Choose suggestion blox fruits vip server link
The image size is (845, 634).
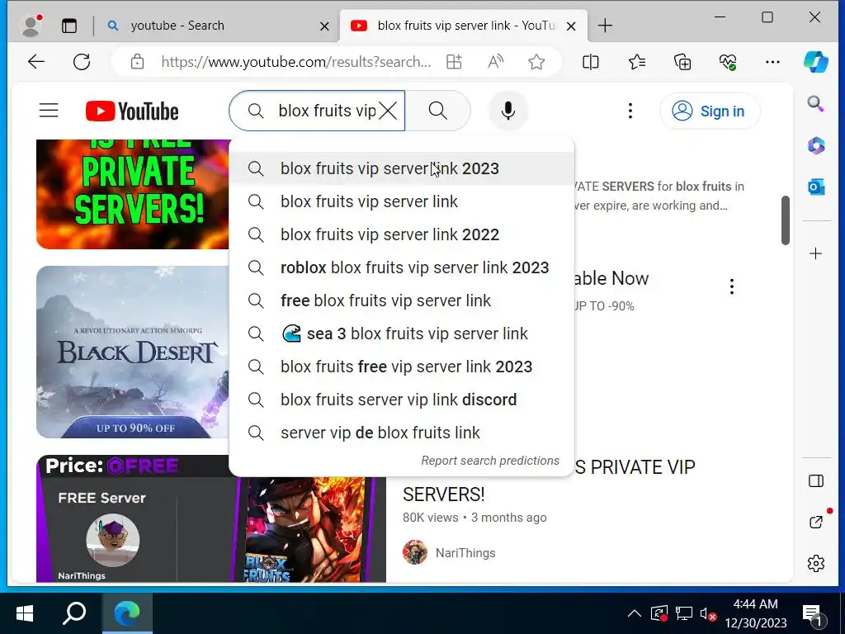click(x=402, y=201)
